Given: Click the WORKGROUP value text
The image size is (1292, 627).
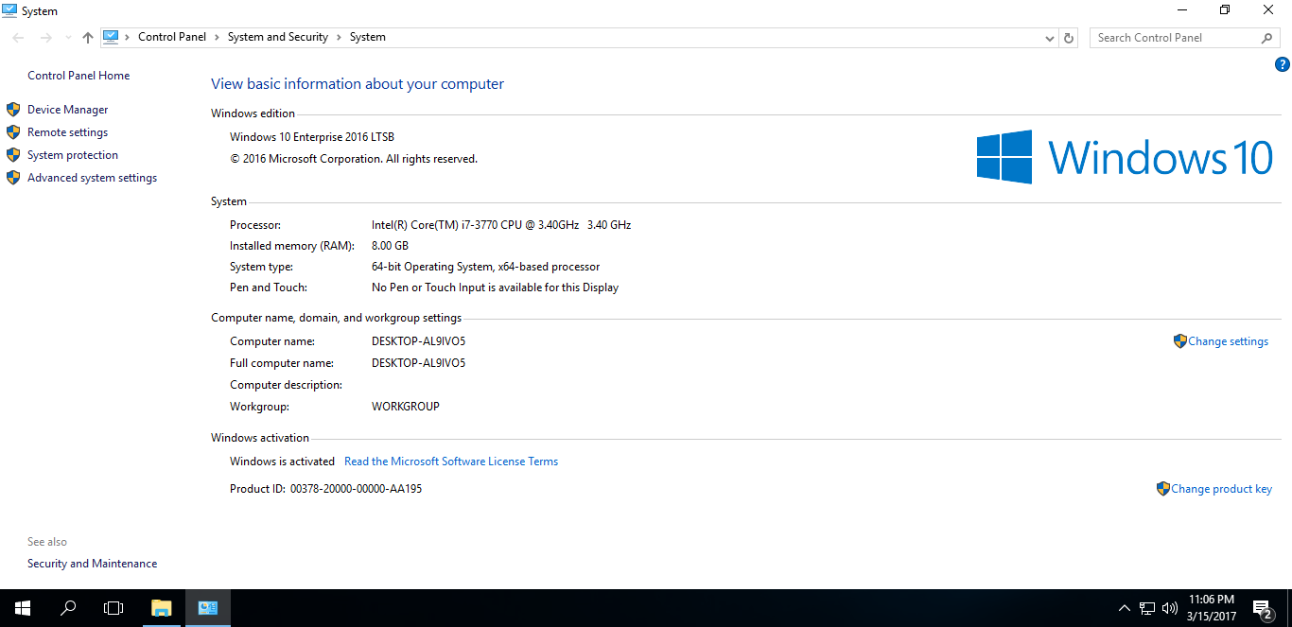Looking at the screenshot, I should [x=406, y=407].
